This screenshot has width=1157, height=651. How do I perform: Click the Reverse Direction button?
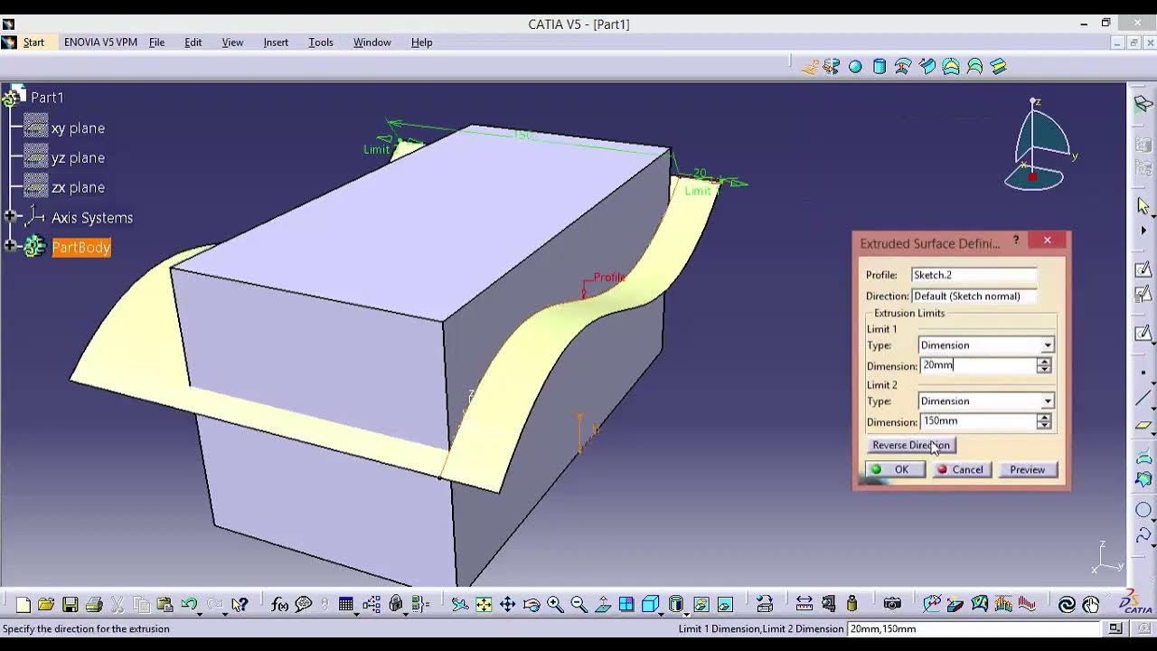[910, 445]
